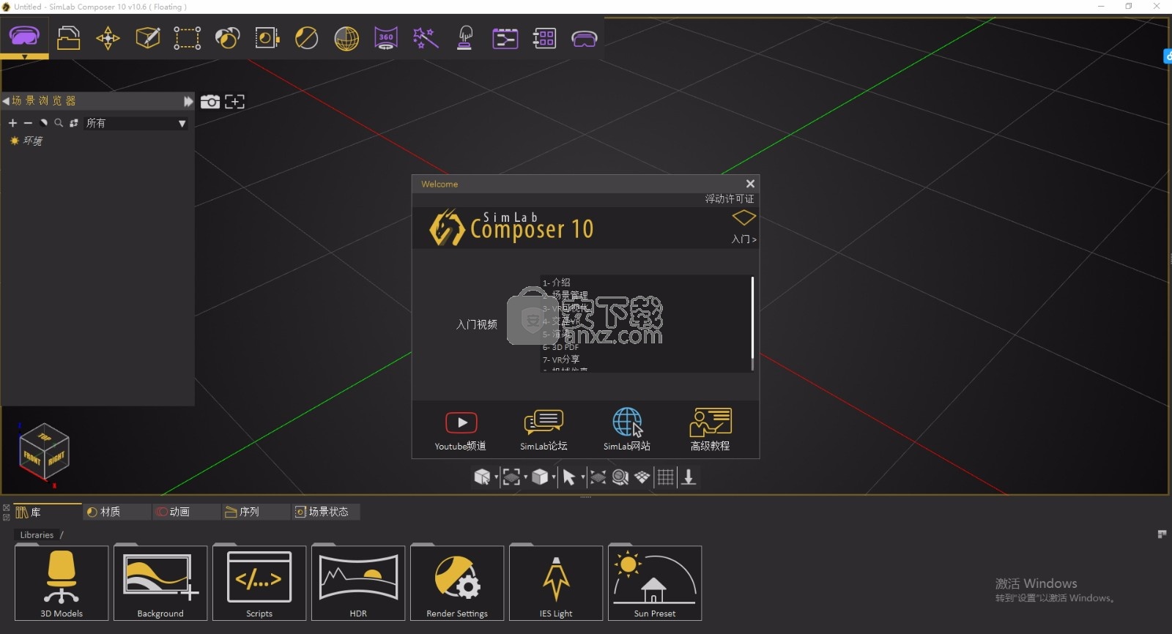The image size is (1172, 634).
Task: Click the render camera frame icon
Action: coord(267,38)
